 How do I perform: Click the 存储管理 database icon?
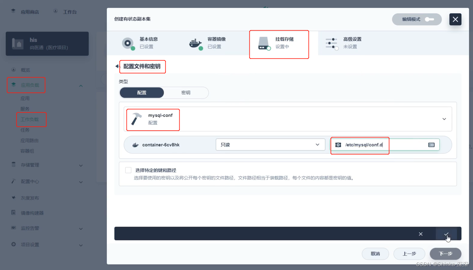[14, 164]
